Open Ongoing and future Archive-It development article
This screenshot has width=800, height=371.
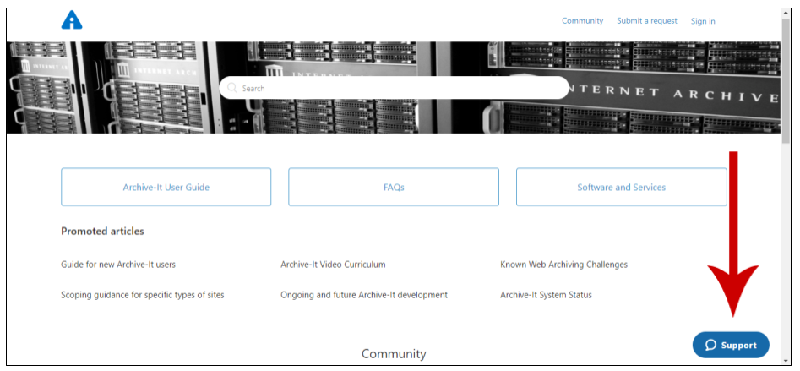(x=364, y=295)
